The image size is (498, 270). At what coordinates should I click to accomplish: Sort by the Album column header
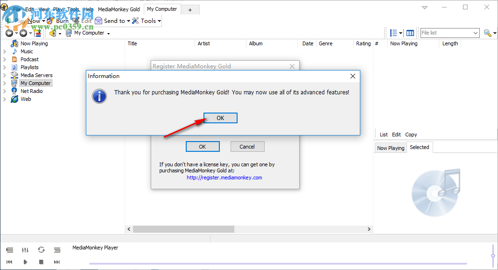pyautogui.click(x=272, y=43)
